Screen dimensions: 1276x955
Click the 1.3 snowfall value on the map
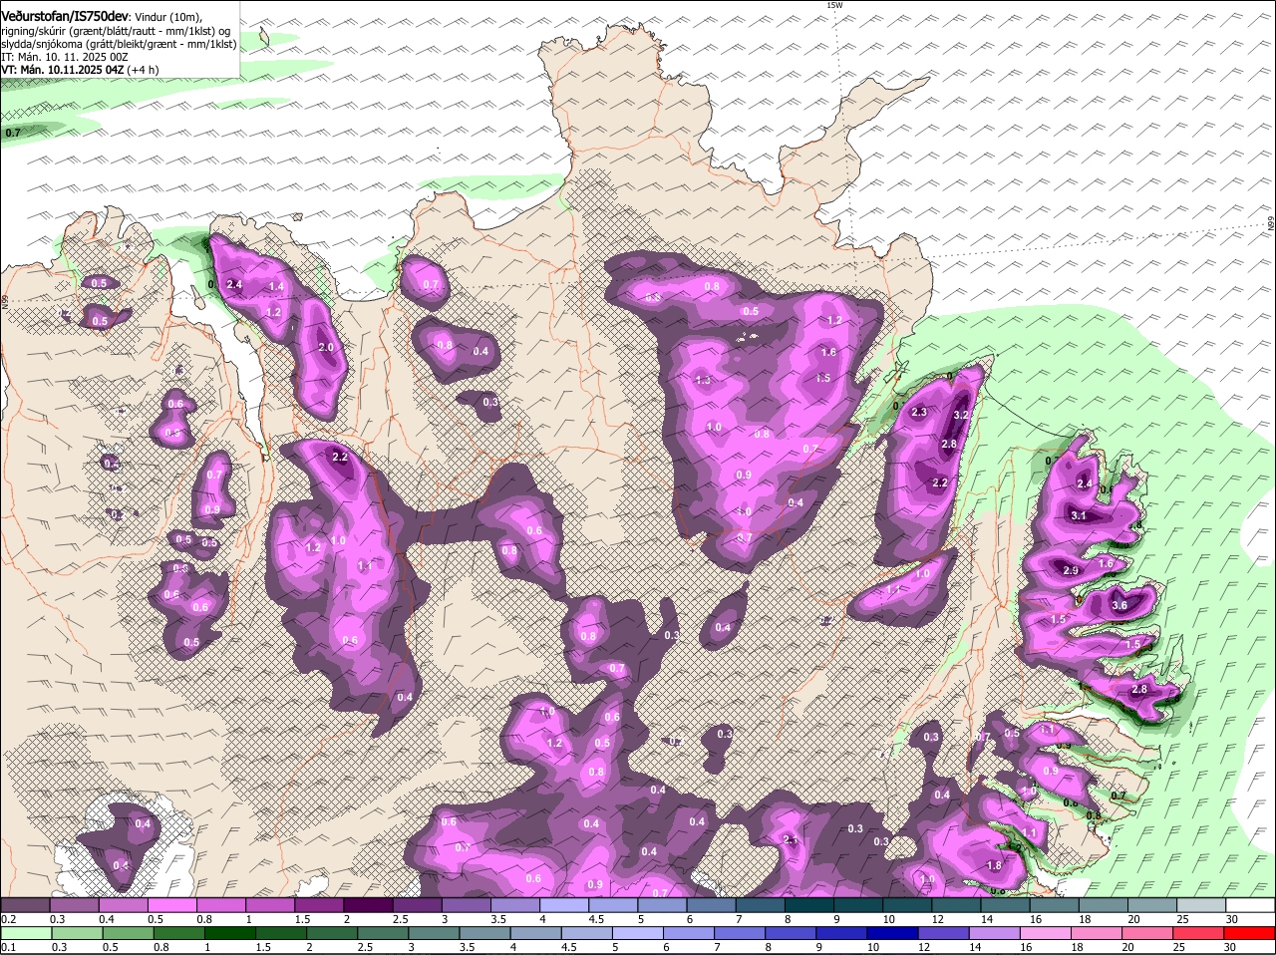click(x=703, y=380)
